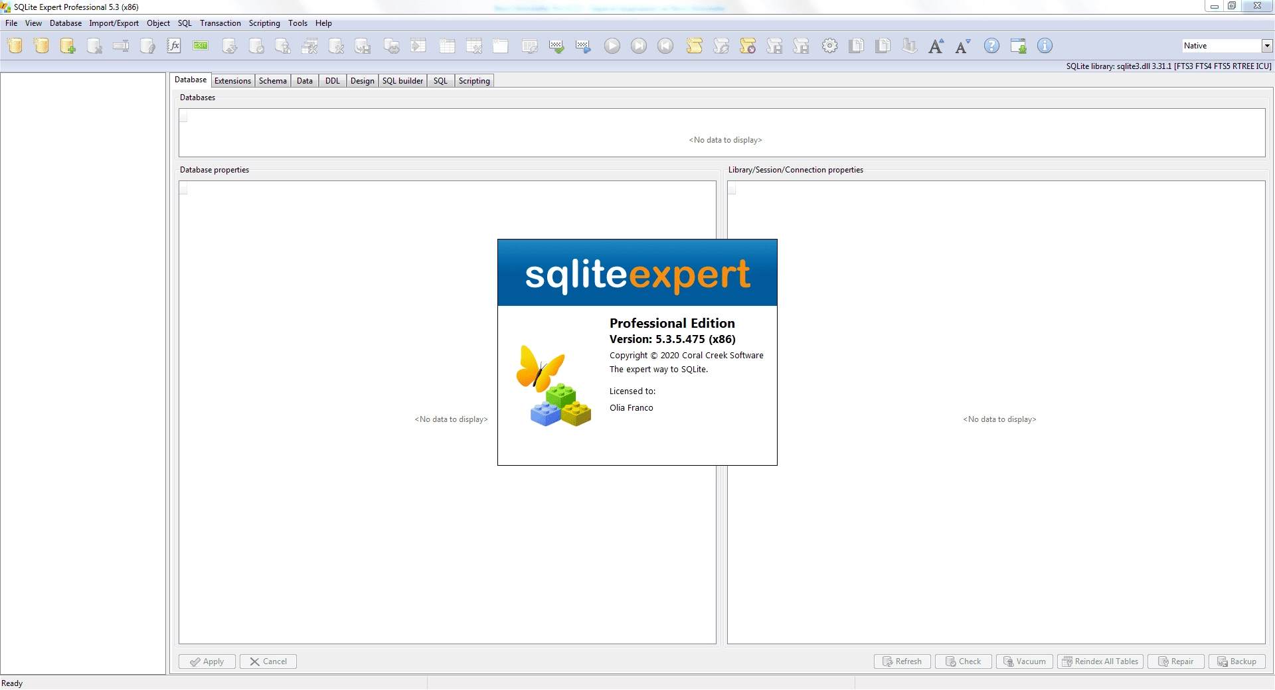Click the Increase font size A icon
The height and width of the screenshot is (690, 1275).
936,46
